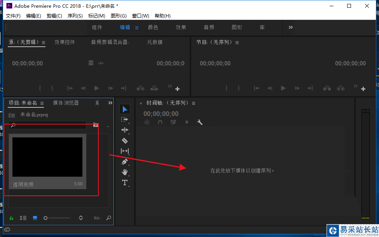379x237 pixels.
Task: Select the Track Select Forward tool
Action: point(125,119)
